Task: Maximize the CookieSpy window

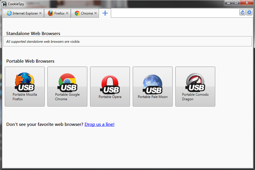Action: pyautogui.click(x=236, y=3)
